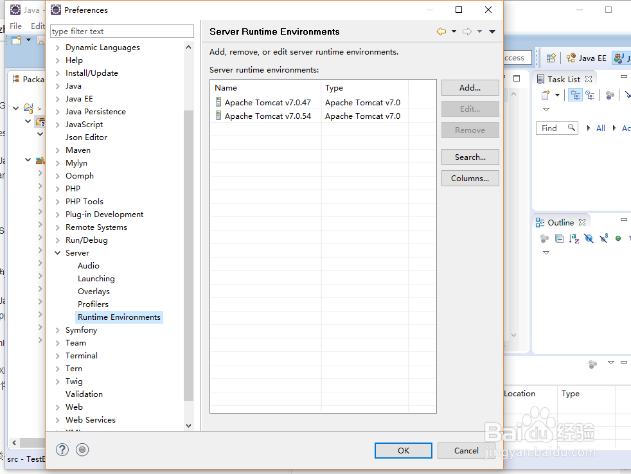Click the Apache Tomcat v7.0.54 server icon
This screenshot has height=474, width=631.
click(218, 116)
